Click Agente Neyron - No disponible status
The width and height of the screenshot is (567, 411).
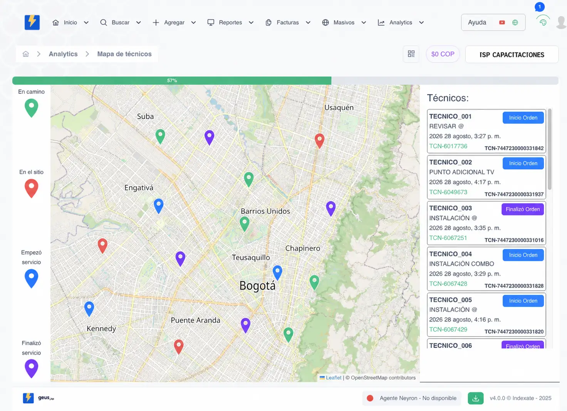click(x=412, y=398)
